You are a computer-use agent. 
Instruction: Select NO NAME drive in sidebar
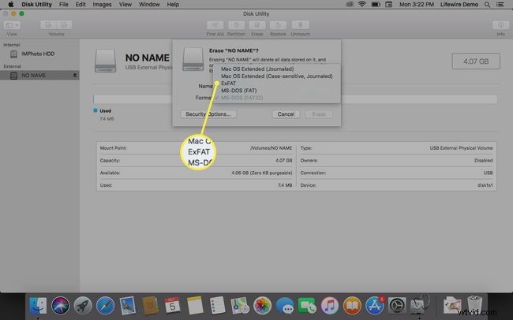click(39, 76)
